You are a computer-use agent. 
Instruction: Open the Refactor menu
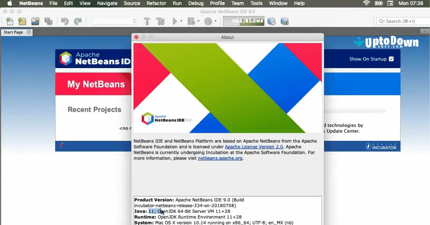tap(156, 3)
